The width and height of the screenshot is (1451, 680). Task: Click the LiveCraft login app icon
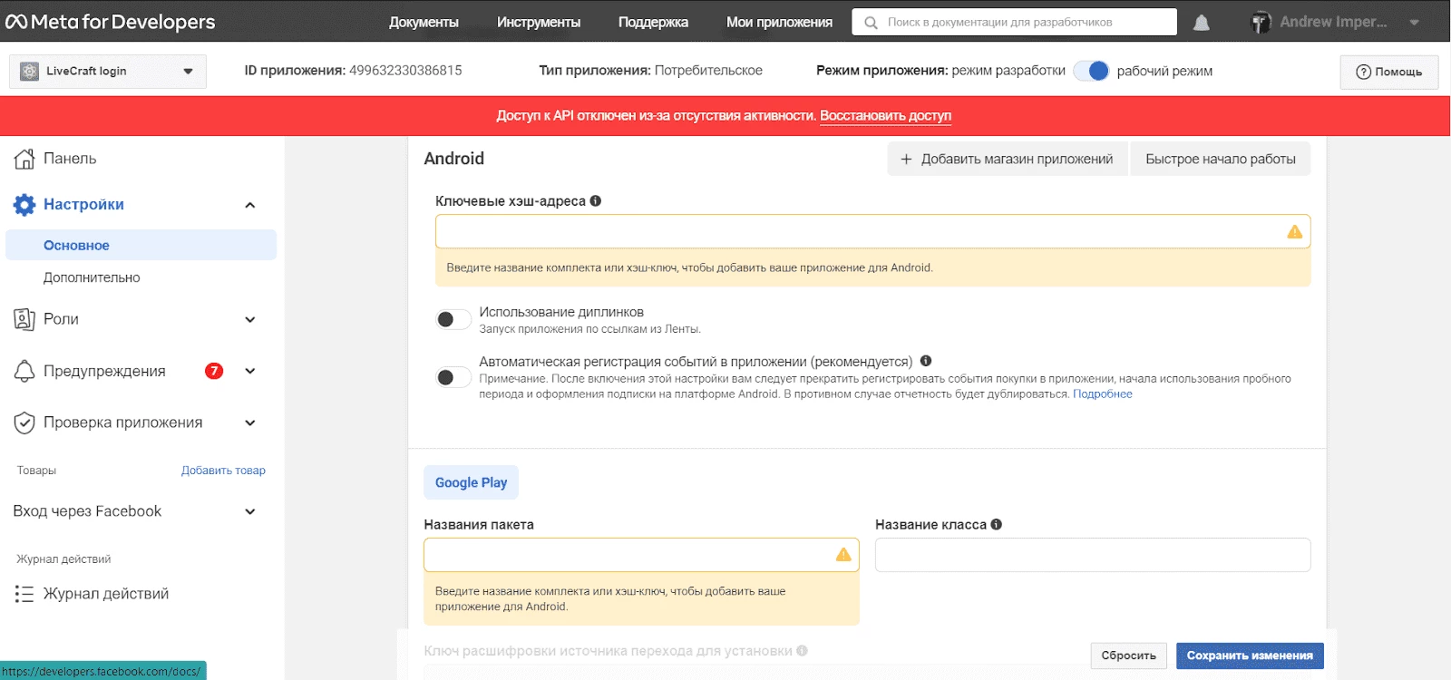29,71
